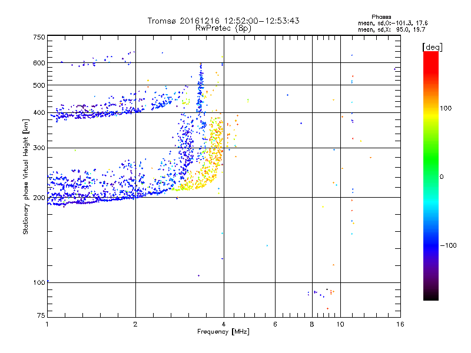Image resolution: width=471 pixels, height=353 pixels.
Task: Click the x-axis tick label "1"
Action: 47,324
